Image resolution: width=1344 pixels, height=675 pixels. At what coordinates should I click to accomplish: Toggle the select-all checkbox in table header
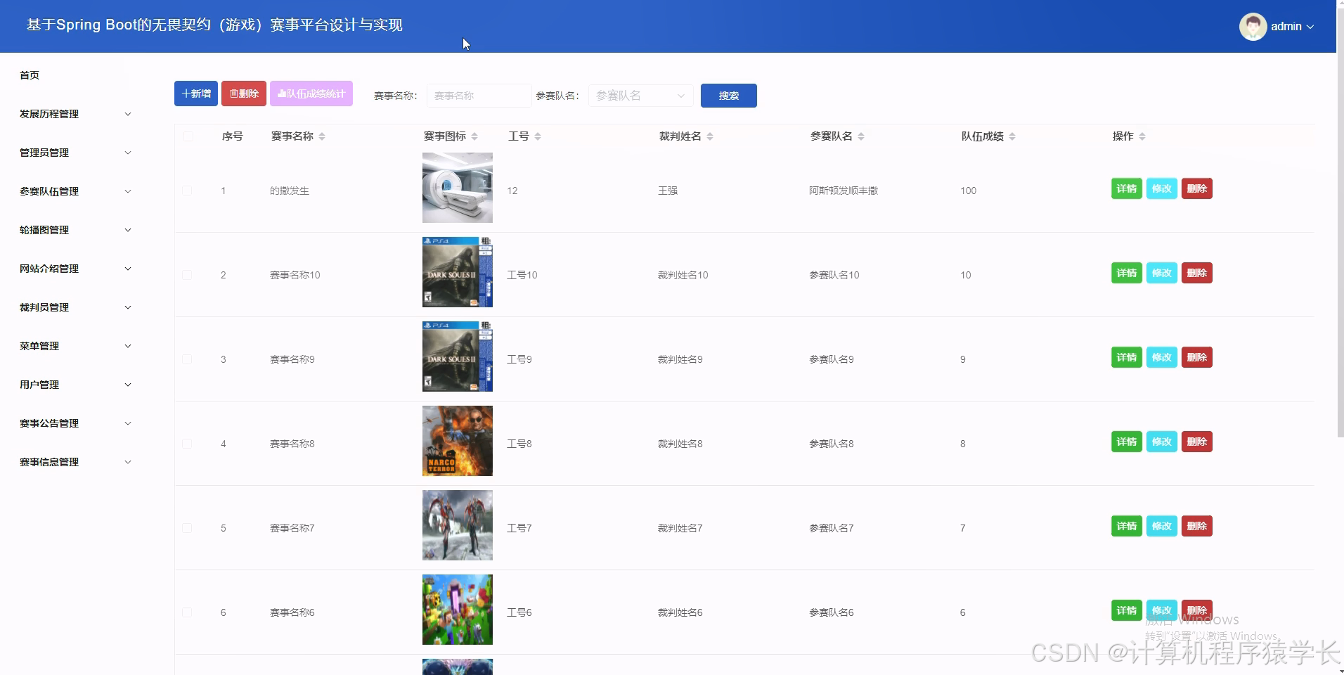(x=188, y=136)
